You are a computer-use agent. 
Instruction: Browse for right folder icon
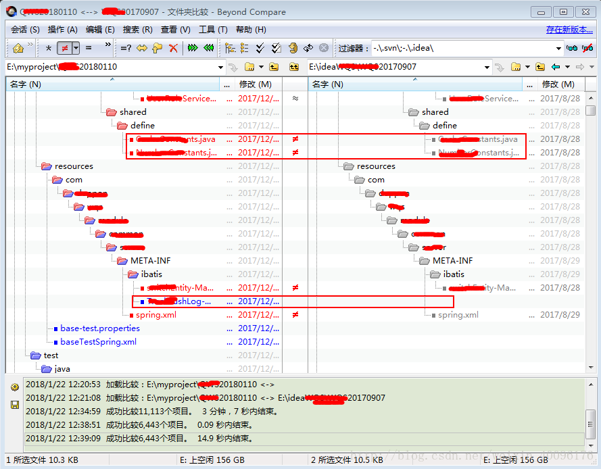pos(516,67)
